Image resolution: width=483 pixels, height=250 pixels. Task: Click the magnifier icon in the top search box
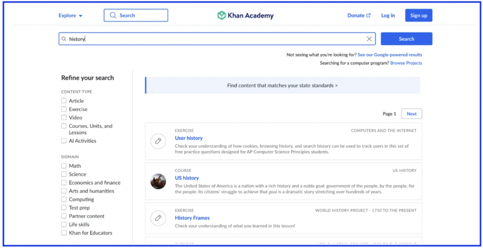113,16
